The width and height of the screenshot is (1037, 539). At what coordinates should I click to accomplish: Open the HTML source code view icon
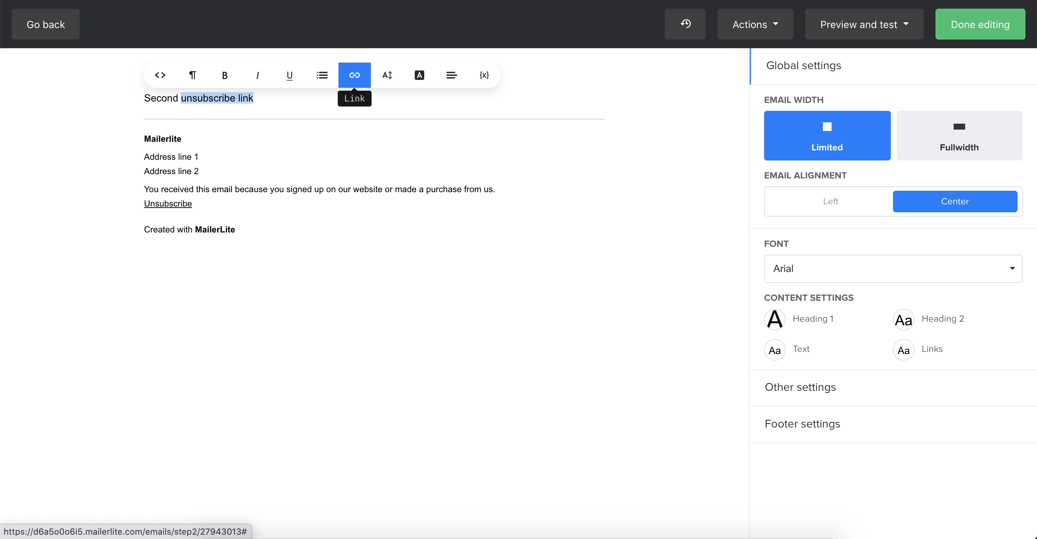(x=160, y=75)
